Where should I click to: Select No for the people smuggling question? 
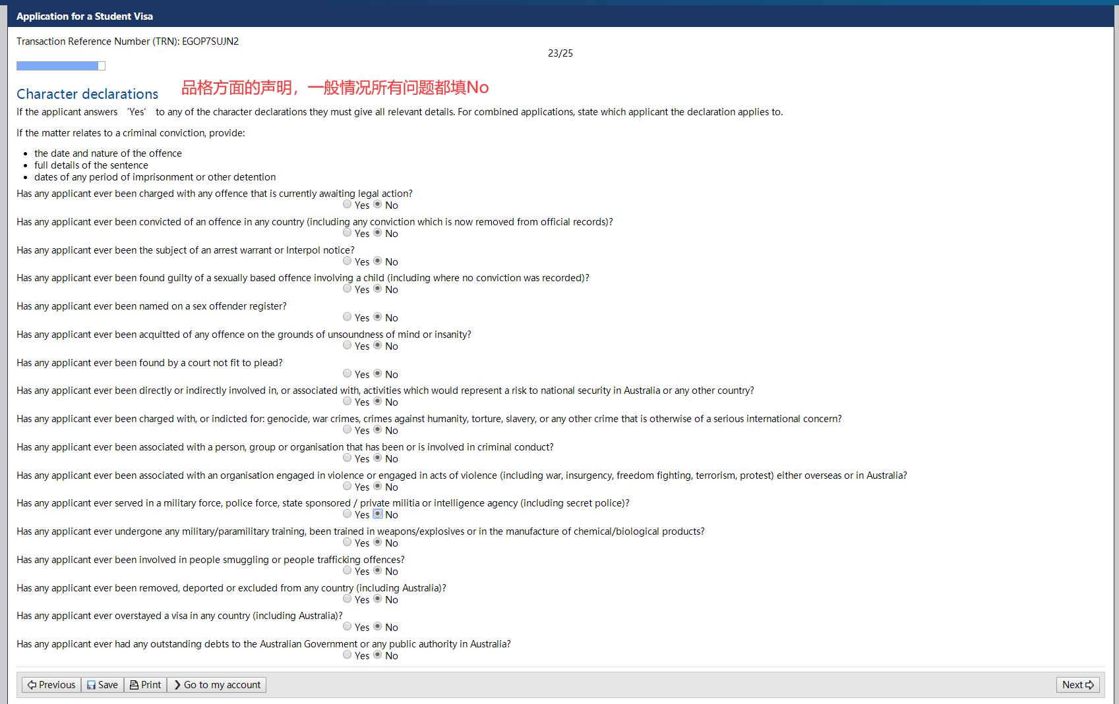(x=377, y=570)
